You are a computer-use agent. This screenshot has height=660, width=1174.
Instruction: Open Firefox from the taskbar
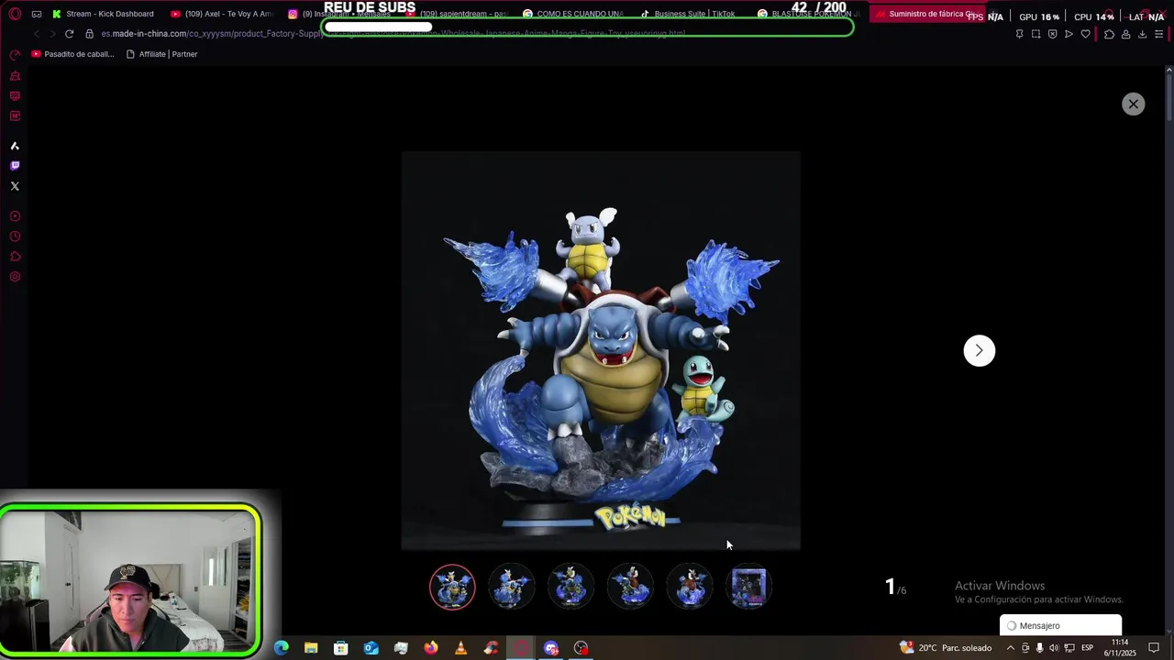click(431, 648)
